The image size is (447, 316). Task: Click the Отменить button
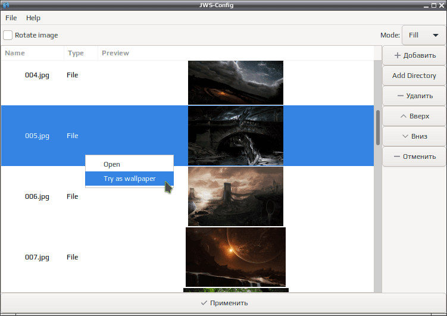pyautogui.click(x=414, y=157)
